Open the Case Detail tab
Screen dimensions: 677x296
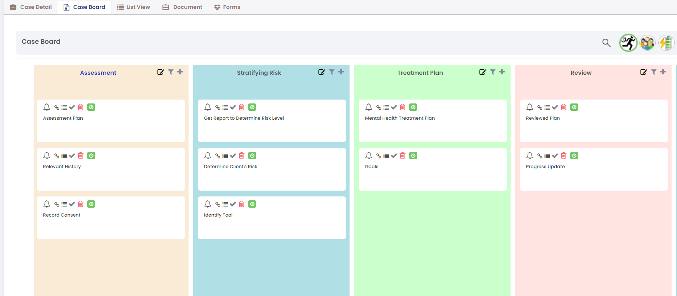31,7
